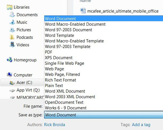Open the Save as type combo box
The width and height of the screenshot is (163, 130).
coord(103,115)
